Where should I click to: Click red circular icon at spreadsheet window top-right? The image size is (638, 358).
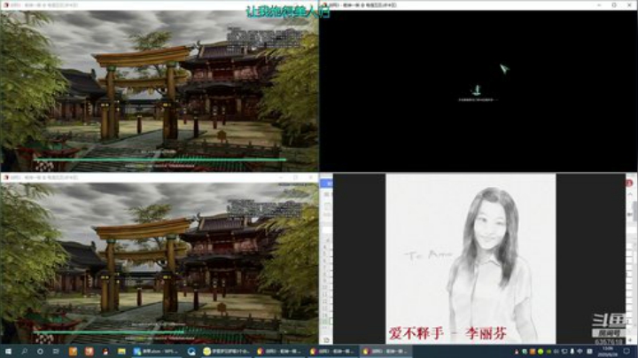coord(629,183)
